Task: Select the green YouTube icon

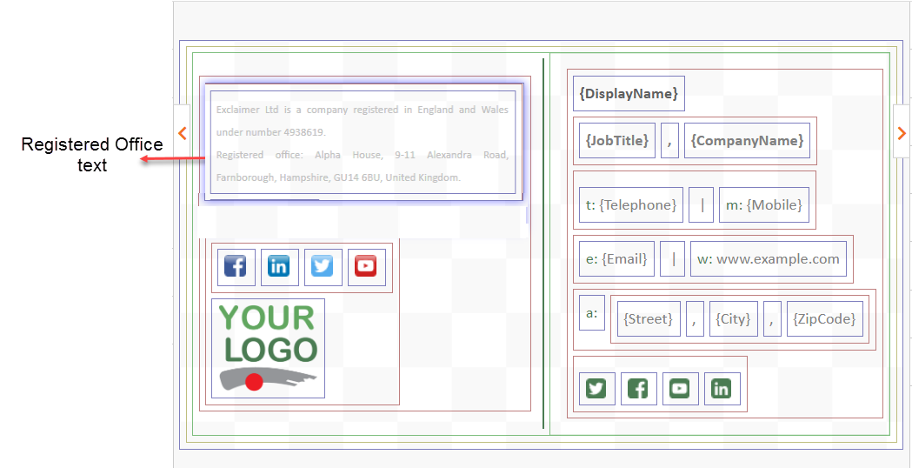Action: tap(680, 388)
